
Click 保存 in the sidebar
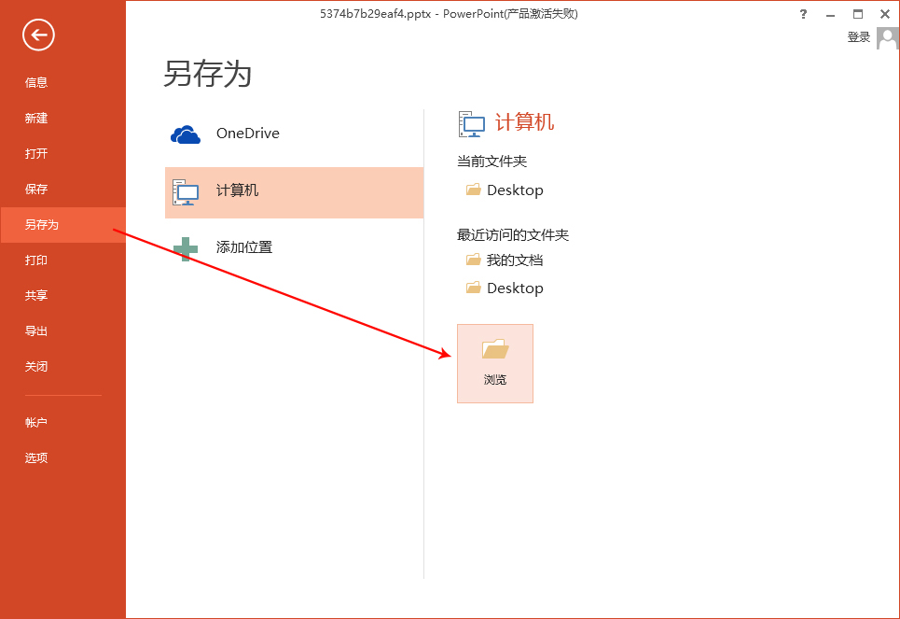tap(36, 190)
